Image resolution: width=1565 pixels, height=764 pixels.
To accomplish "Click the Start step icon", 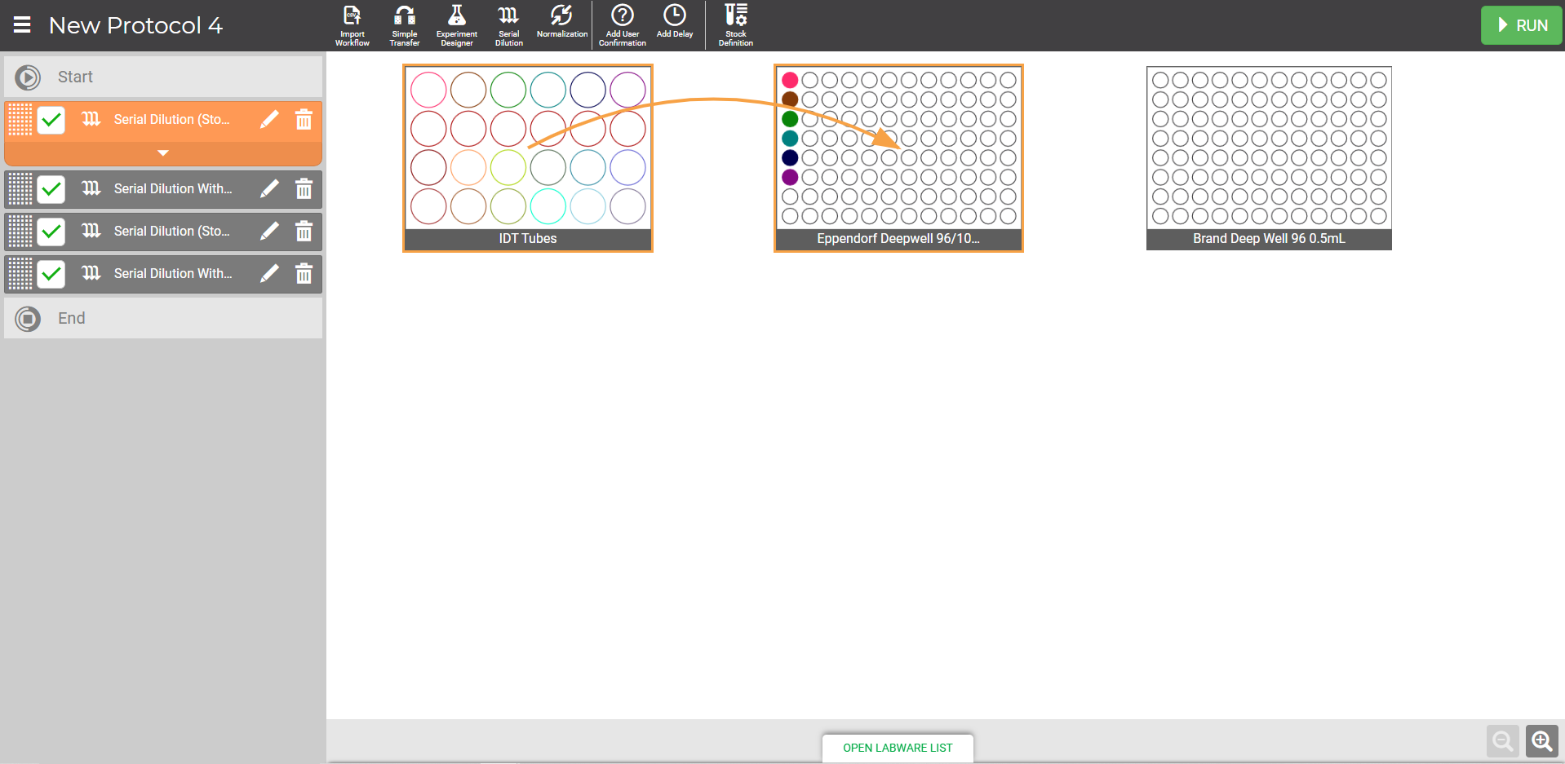I will [28, 77].
